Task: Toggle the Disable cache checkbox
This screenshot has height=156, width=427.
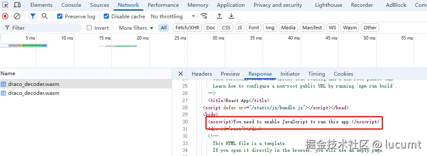Action: click(x=106, y=16)
